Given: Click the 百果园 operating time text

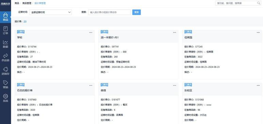Looking at the screenshot, I should point(120,115).
